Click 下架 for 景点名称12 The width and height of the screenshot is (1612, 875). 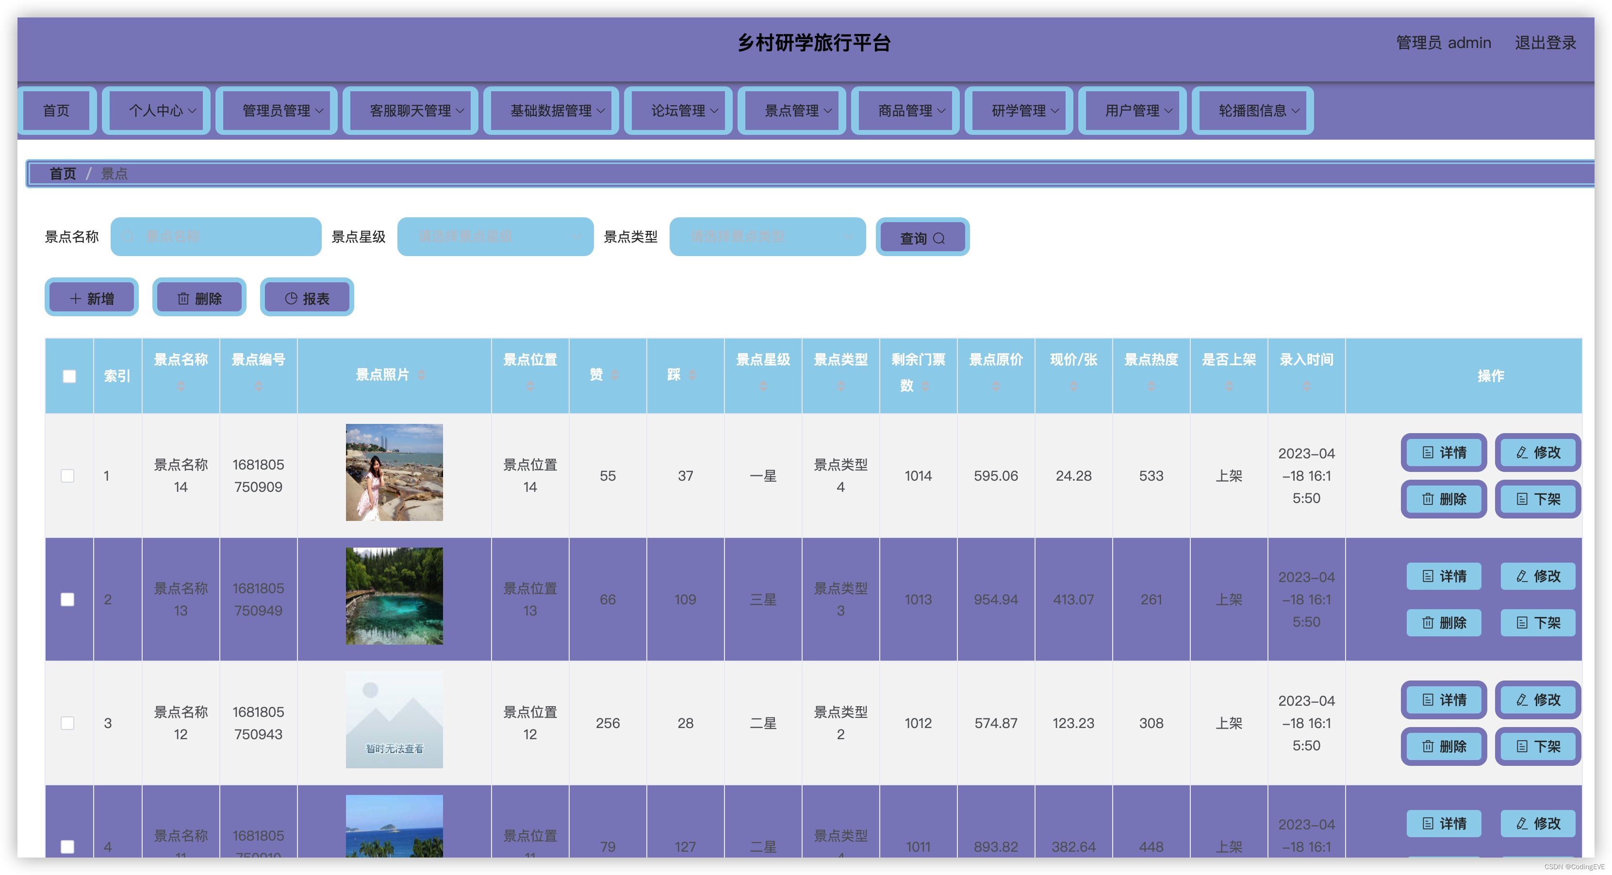point(1538,746)
